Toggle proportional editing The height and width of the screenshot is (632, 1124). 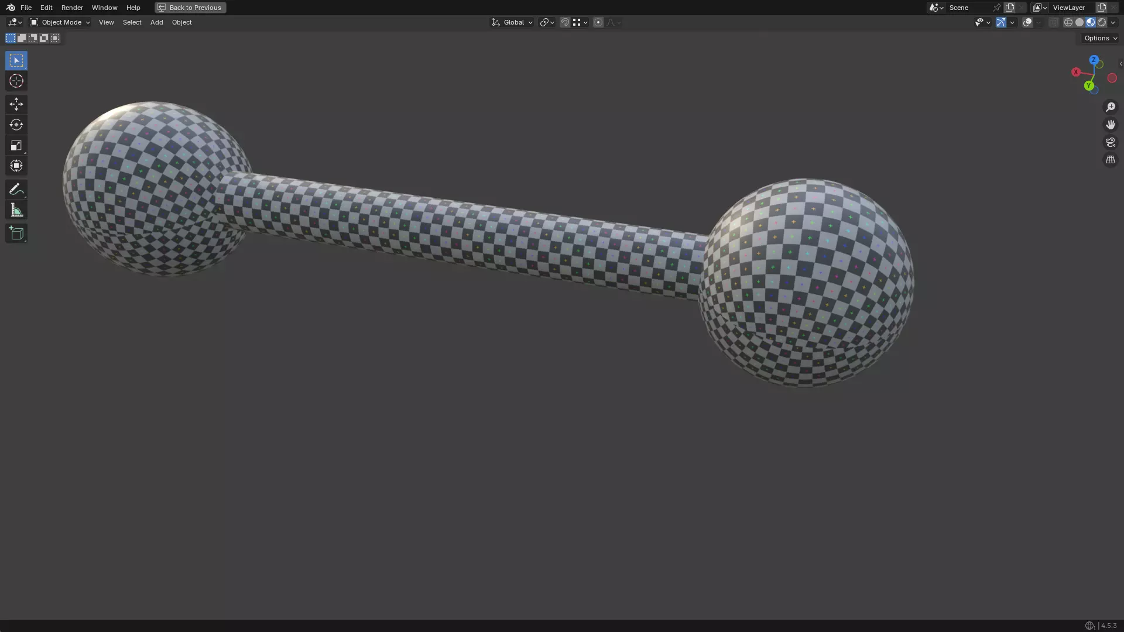[598, 22]
